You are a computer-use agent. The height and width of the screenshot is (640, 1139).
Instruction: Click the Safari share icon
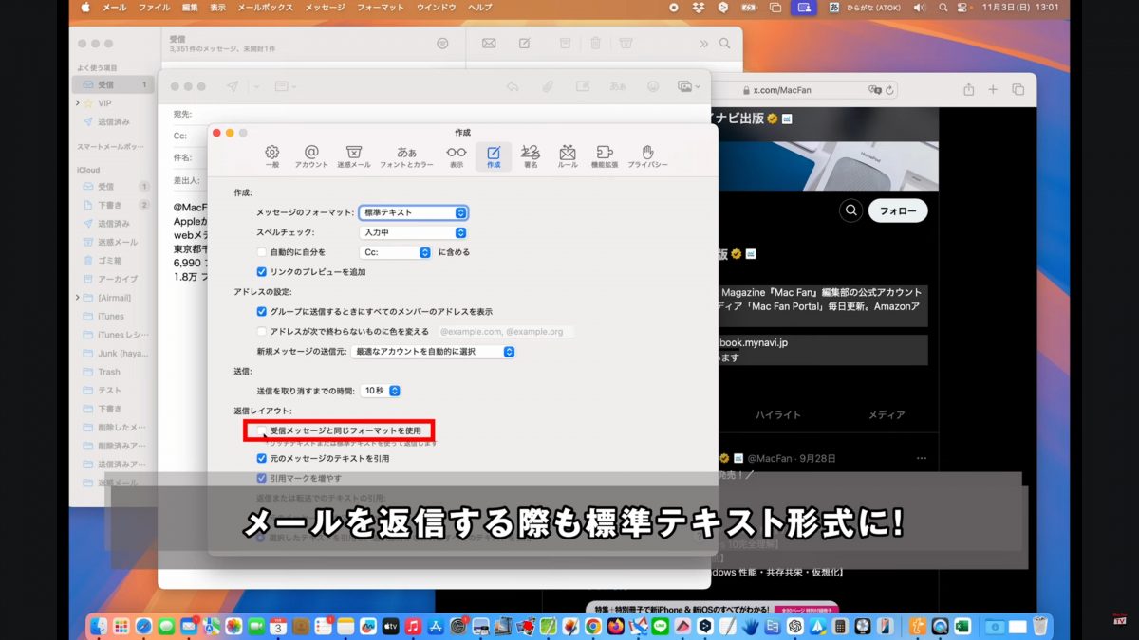tap(968, 89)
